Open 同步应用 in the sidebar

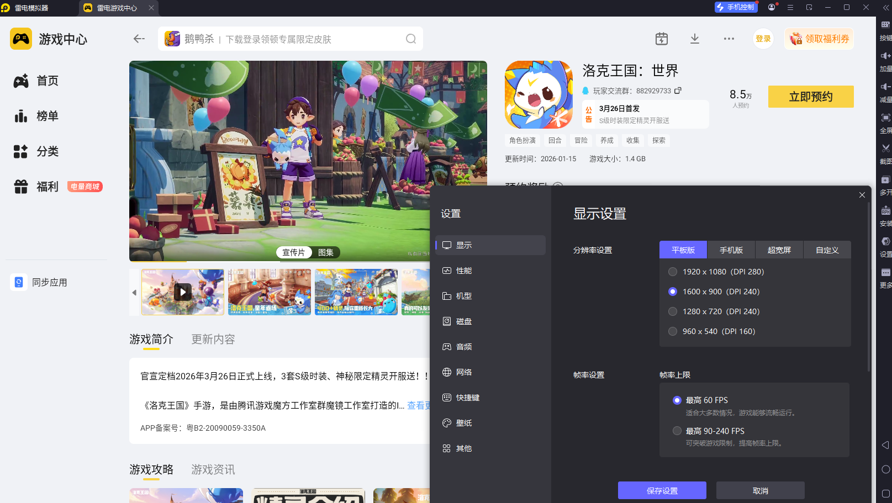tap(40, 282)
